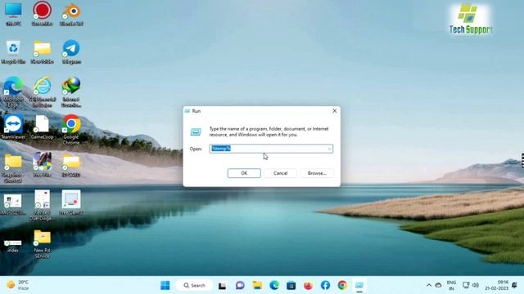This screenshot has height=294, width=524.
Task: Click the ENG IN language indicator
Action: tap(451, 285)
